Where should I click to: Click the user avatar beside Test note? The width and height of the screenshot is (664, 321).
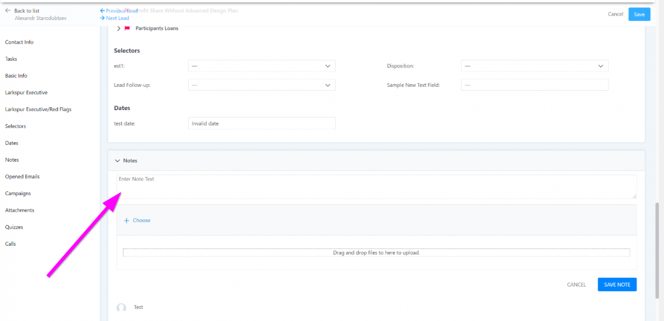[121, 308]
